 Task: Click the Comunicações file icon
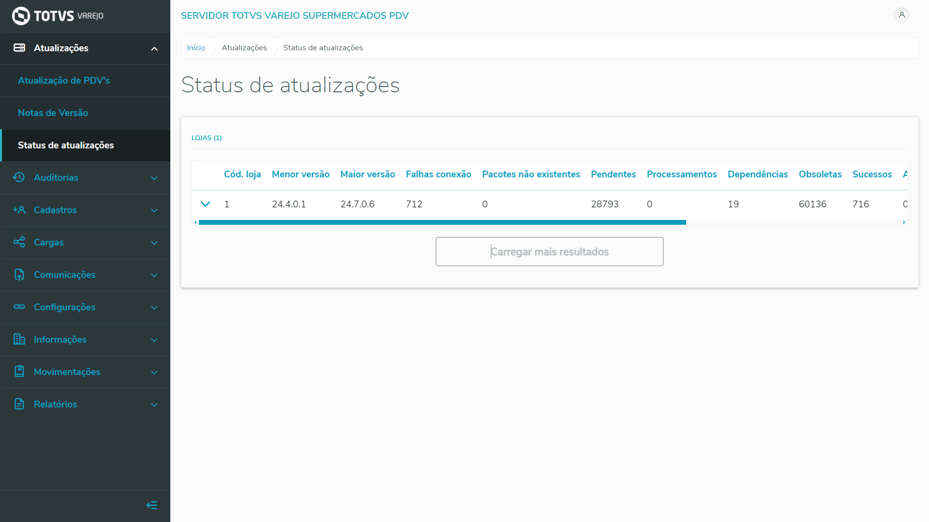(19, 275)
